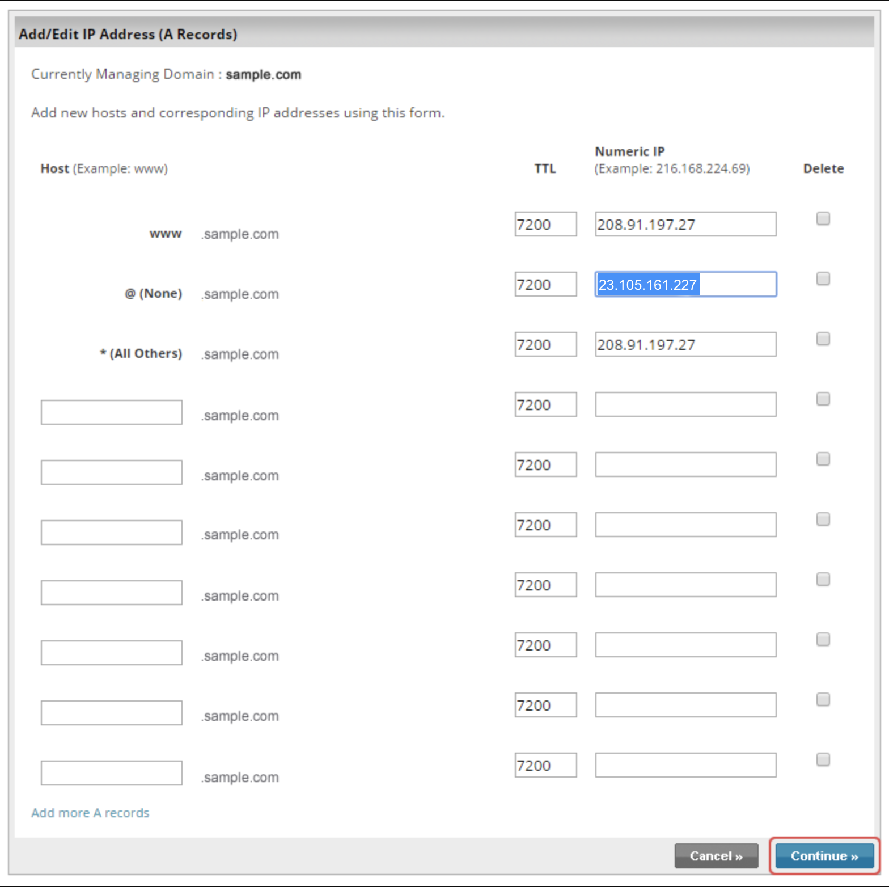
Task: Check the Delete box for www host
Action: pyautogui.click(x=823, y=218)
